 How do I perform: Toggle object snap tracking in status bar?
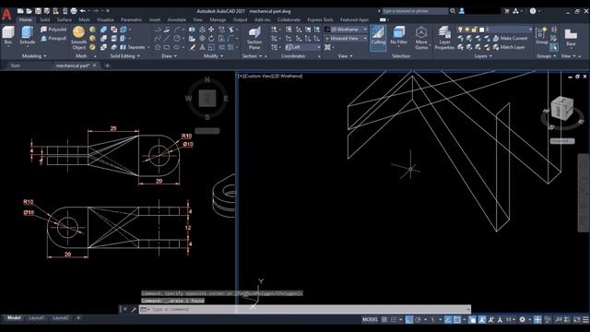(448, 320)
